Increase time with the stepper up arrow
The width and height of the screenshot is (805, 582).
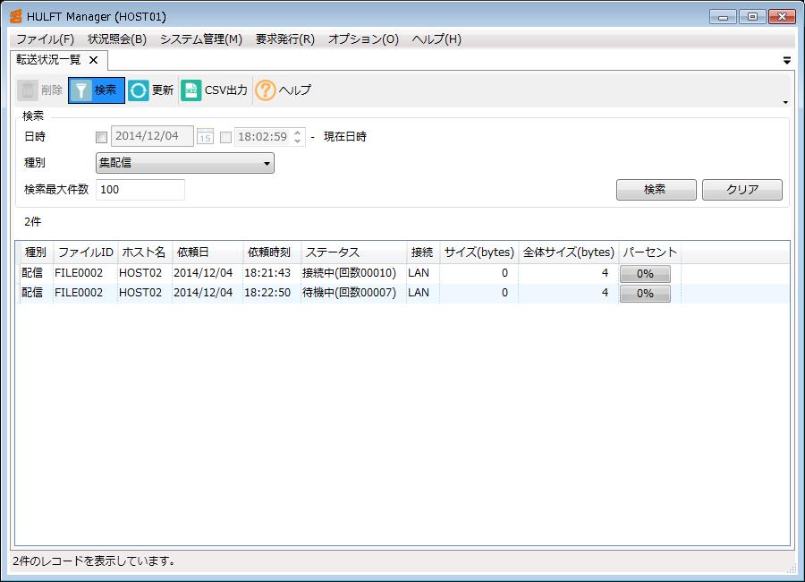297,133
